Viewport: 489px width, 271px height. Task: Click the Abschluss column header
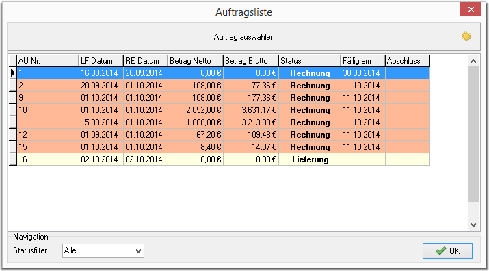pos(408,61)
